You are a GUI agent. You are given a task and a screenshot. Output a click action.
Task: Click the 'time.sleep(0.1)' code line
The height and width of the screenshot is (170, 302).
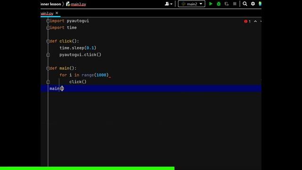[x=78, y=48]
